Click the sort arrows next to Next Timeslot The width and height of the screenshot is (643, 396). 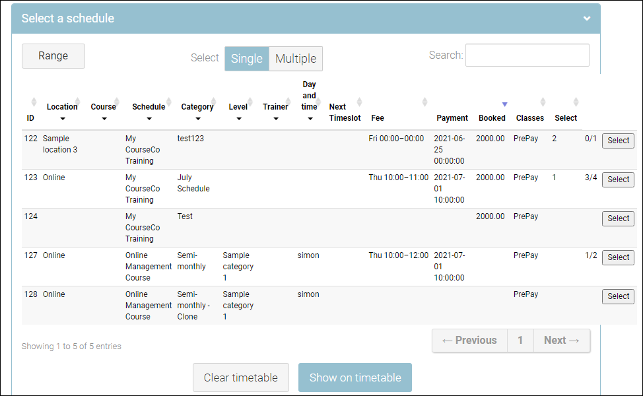pos(359,102)
